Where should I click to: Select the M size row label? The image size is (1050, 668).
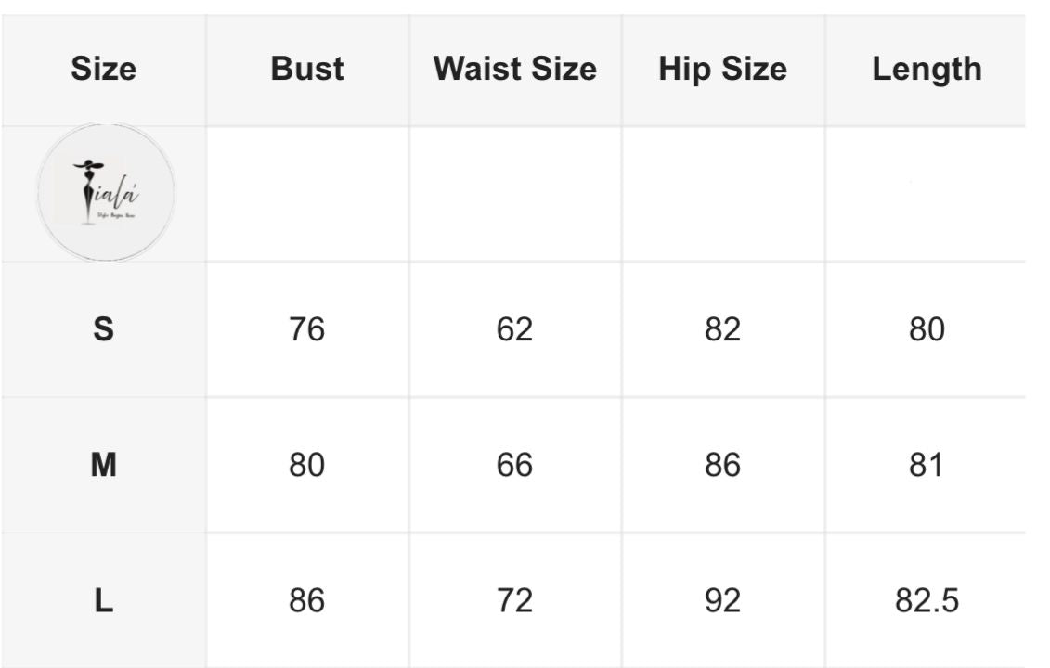pyautogui.click(x=103, y=465)
